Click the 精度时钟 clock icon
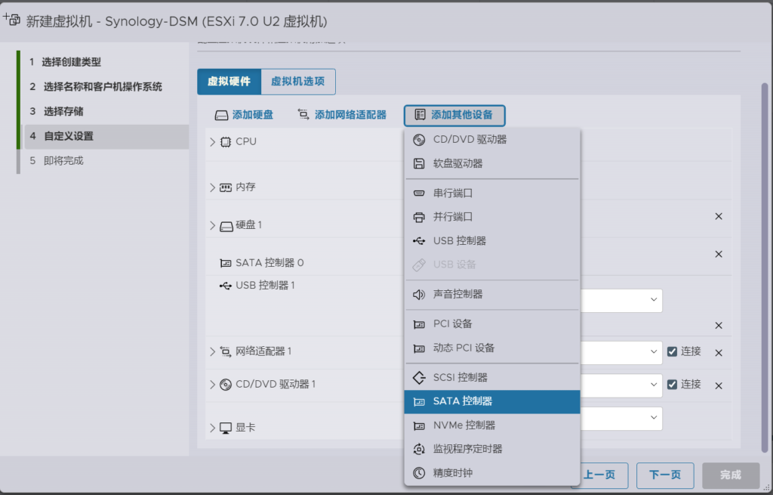The image size is (773, 495). (x=418, y=473)
